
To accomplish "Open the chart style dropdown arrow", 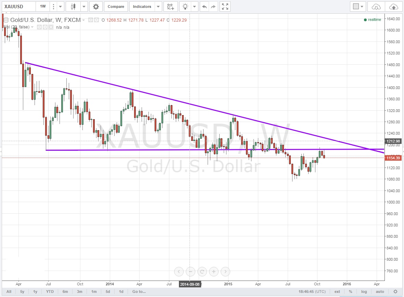I will (84, 7).
